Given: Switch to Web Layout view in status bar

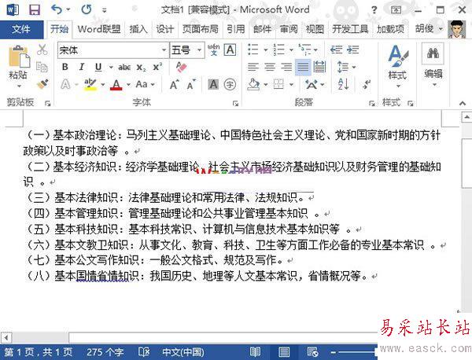Looking at the screenshot, I should [x=312, y=351].
